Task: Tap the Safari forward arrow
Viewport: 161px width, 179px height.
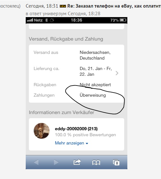Action: [56, 162]
